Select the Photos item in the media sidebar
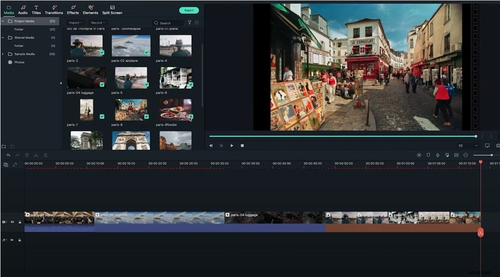Viewport: 500px width, 277px height. pyautogui.click(x=18, y=62)
